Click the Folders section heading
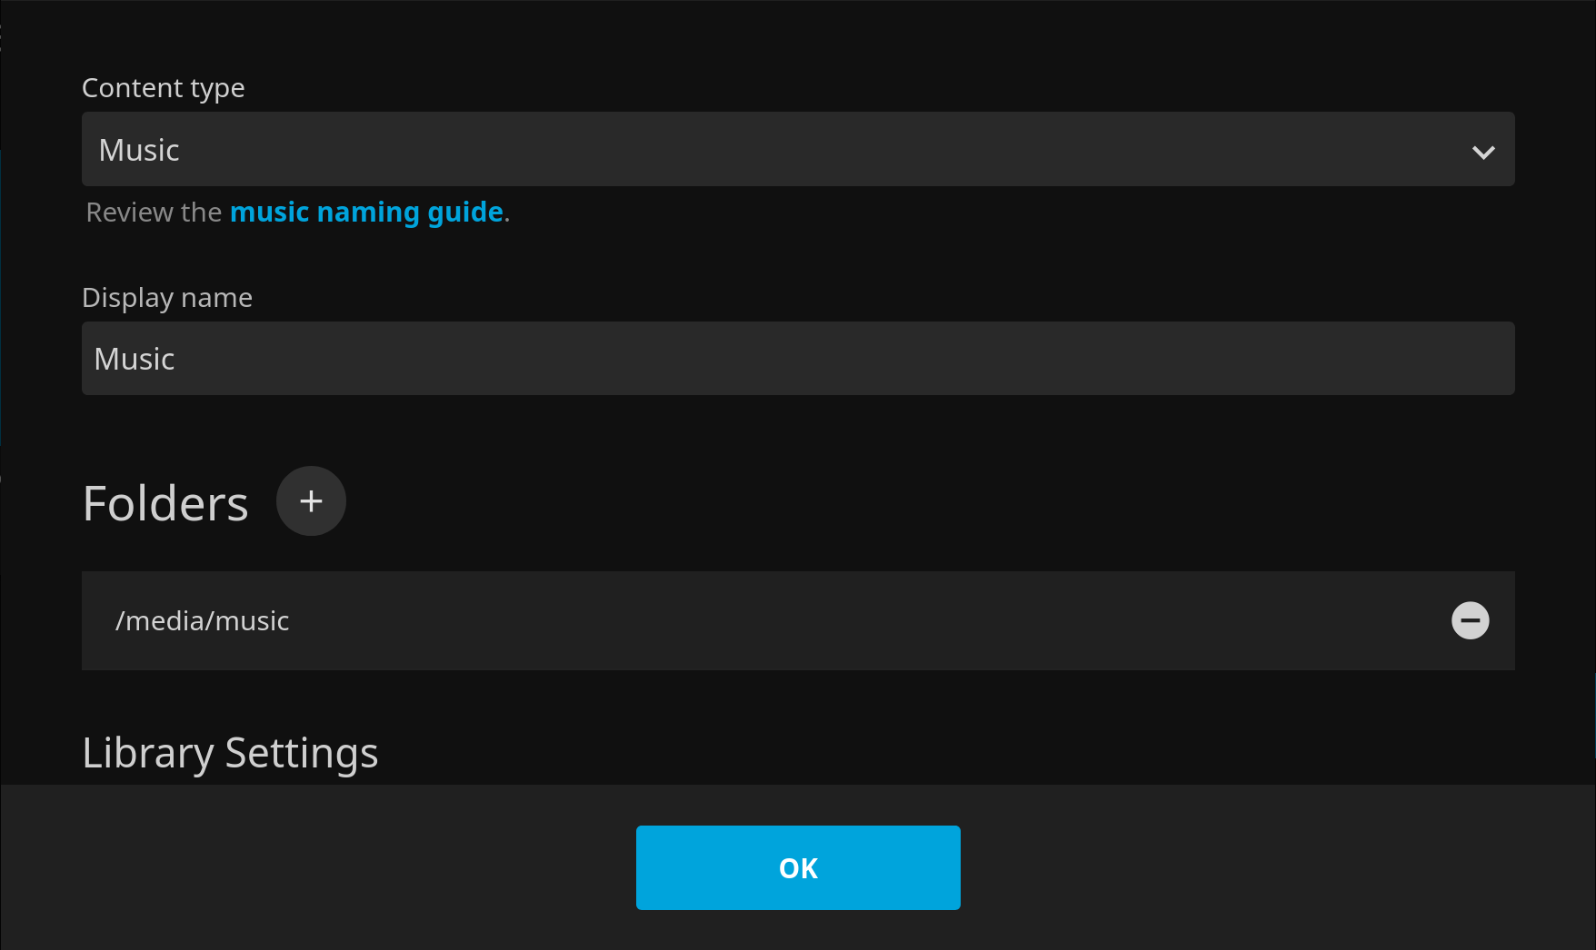1596x950 pixels. tap(165, 503)
